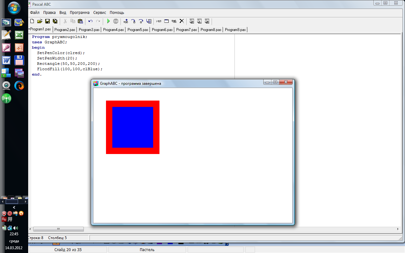The image size is (405, 253).
Task: Switch to the Program7.pas tab
Action: pos(186,30)
